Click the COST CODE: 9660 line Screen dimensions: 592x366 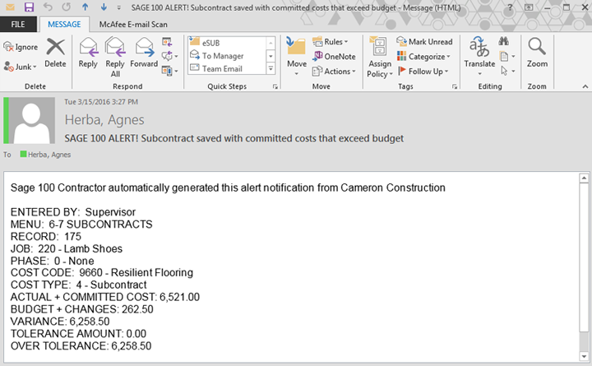(102, 273)
